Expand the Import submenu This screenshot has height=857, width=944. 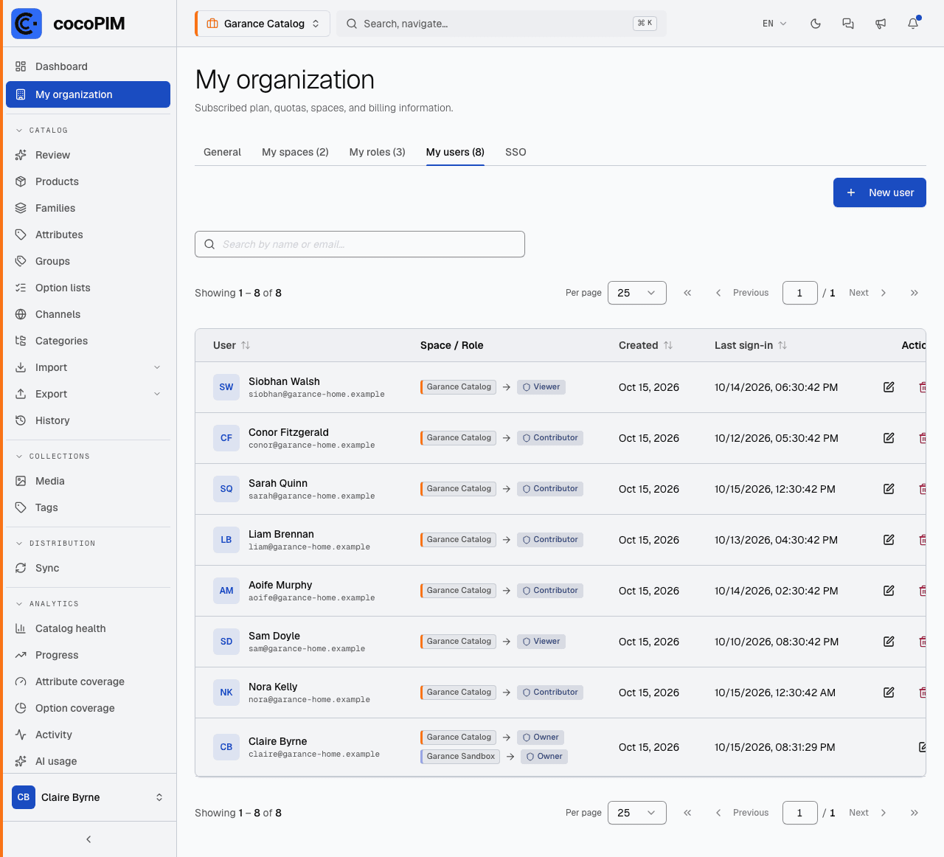88,367
